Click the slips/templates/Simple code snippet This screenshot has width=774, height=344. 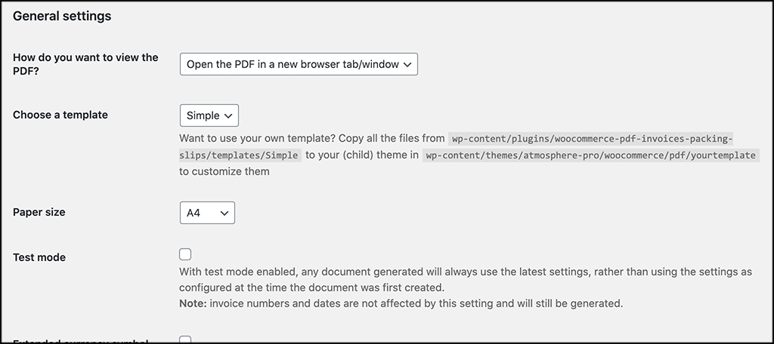(x=240, y=155)
